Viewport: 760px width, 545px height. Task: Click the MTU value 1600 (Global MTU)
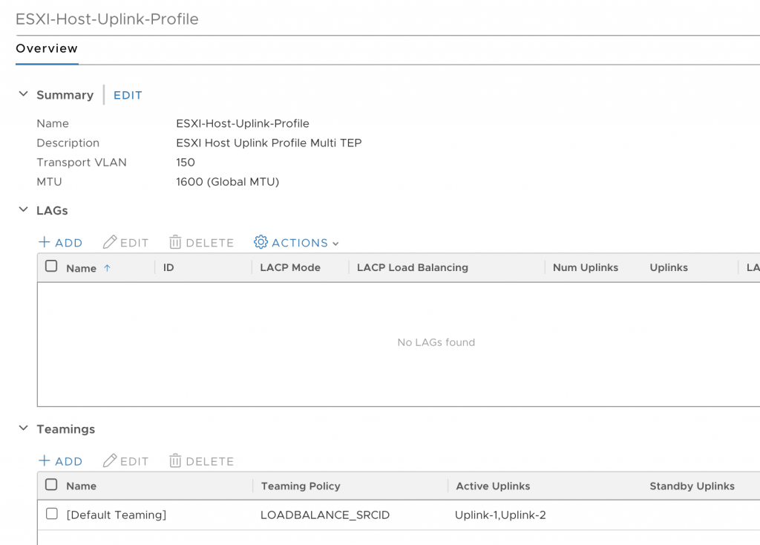228,182
